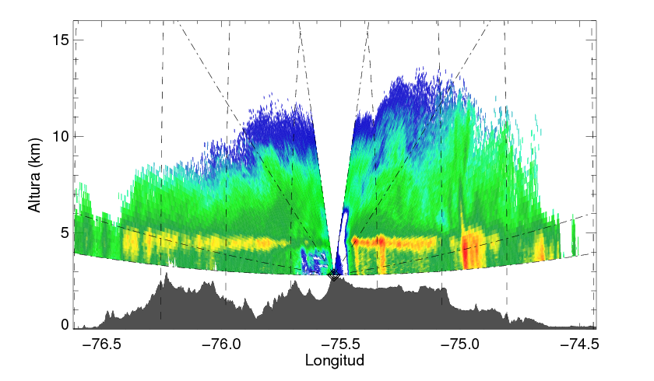Screen dimensions: 654x381
Task: Click the radar site diamond marker
Action: 333,274
